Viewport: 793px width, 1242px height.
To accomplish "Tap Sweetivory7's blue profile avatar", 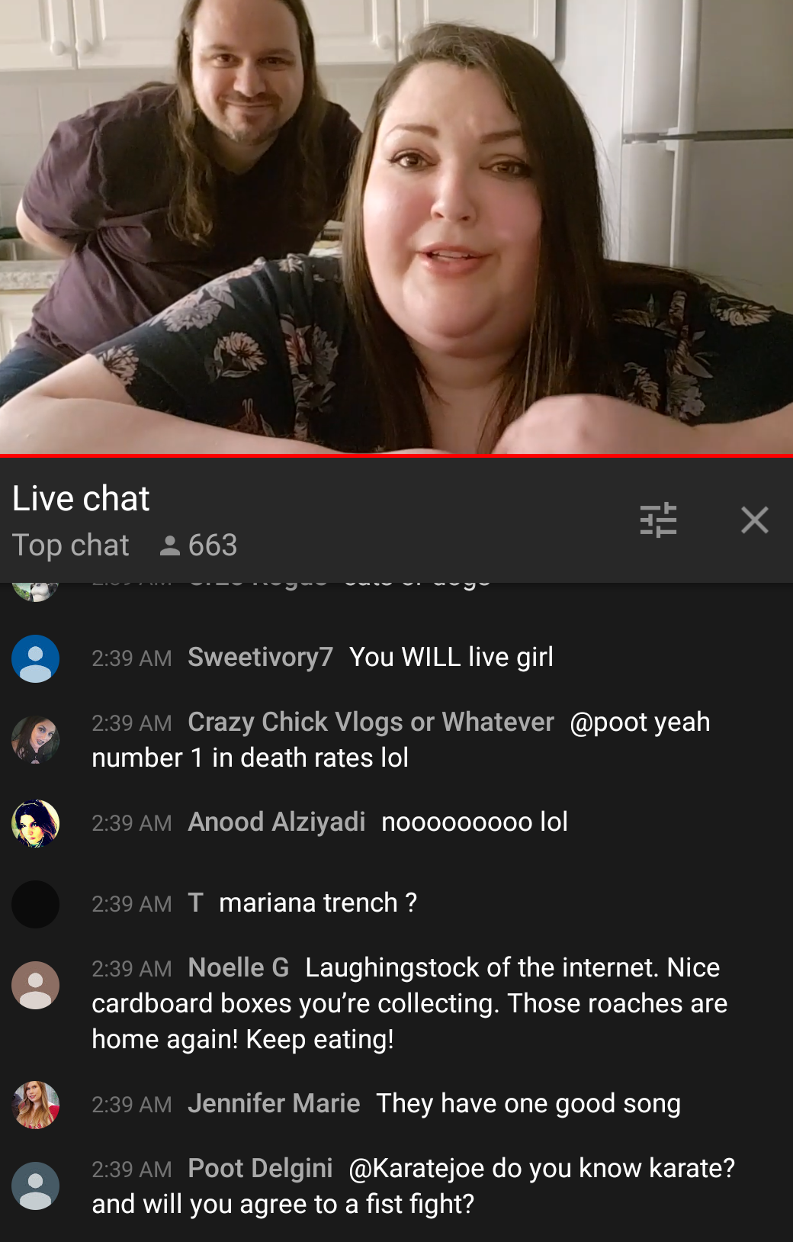I will [x=35, y=658].
